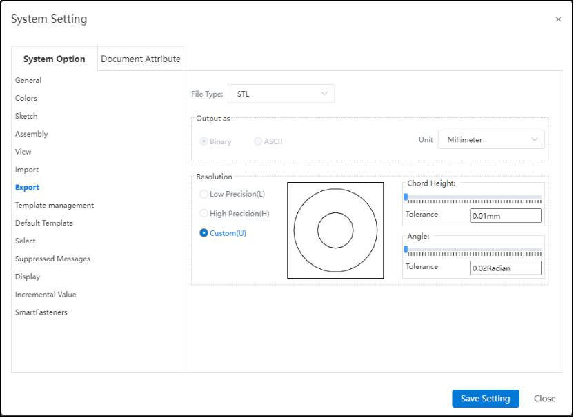This screenshot has height=418, width=574.
Task: Select the Assembly settings category
Action: [32, 134]
